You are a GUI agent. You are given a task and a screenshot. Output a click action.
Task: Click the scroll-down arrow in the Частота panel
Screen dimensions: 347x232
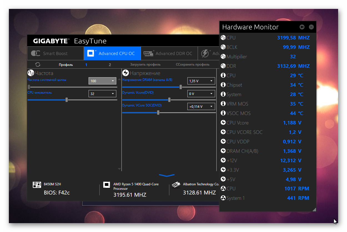119,169
